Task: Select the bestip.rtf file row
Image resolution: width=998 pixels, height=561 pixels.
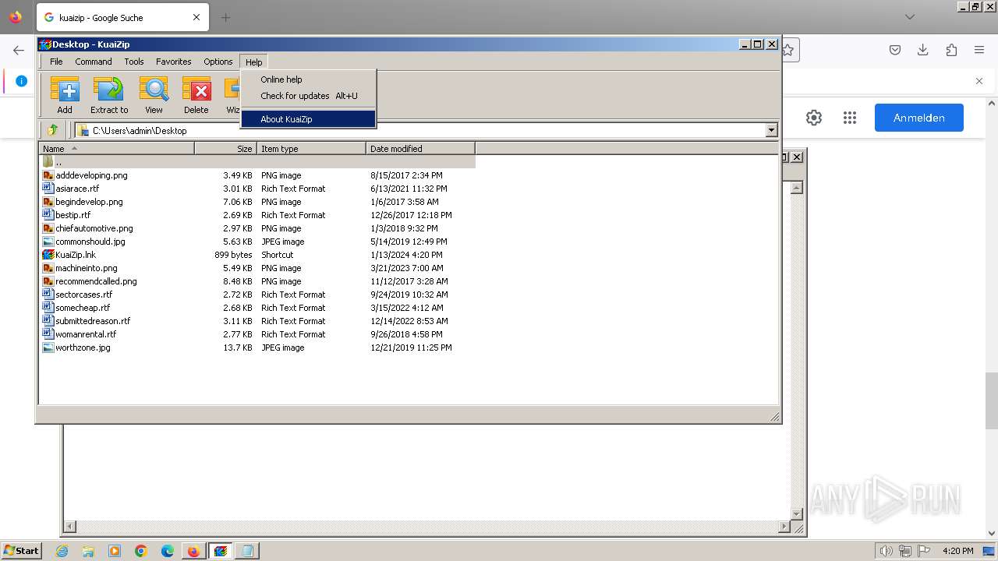Action: pos(257,215)
